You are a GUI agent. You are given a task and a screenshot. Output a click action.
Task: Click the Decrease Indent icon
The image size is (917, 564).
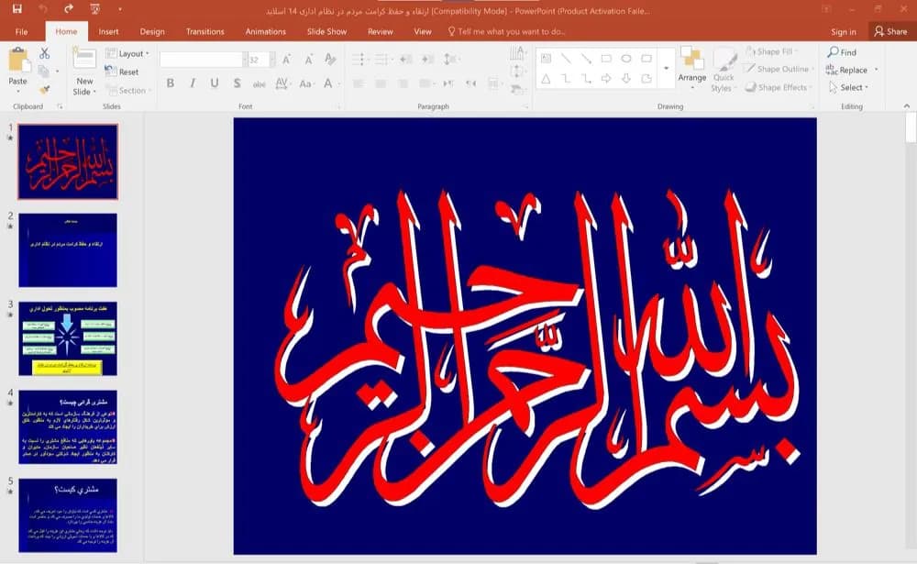tap(406, 59)
